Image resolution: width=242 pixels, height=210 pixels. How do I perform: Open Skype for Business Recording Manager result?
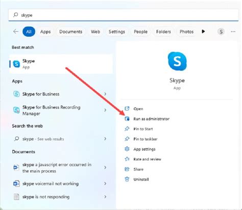click(x=61, y=110)
